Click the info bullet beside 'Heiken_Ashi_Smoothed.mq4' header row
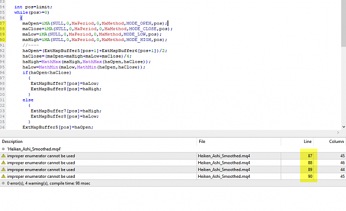Viewport: 346px width, 211px height. (3, 149)
